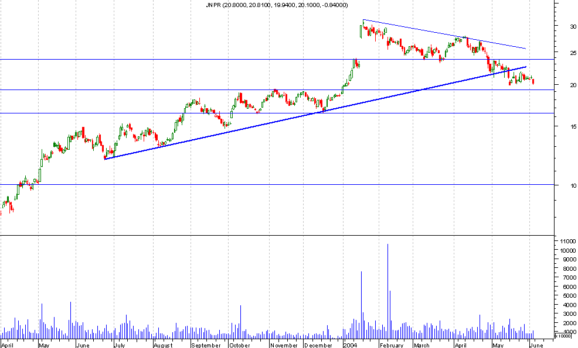This screenshot has width=578, height=348.
Task: Select the July date axis label
Action: click(x=120, y=346)
